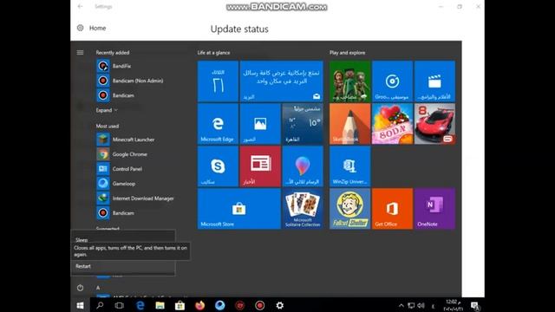
Task: Click the 'Play and explore' group header
Action: pyautogui.click(x=347, y=53)
